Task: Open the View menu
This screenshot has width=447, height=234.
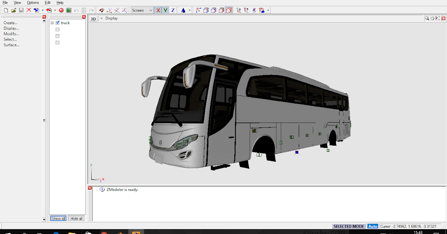Action: point(17,3)
